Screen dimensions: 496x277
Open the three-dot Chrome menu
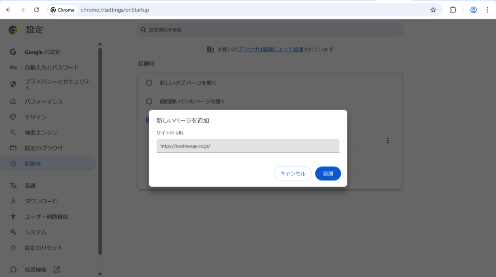[487, 10]
